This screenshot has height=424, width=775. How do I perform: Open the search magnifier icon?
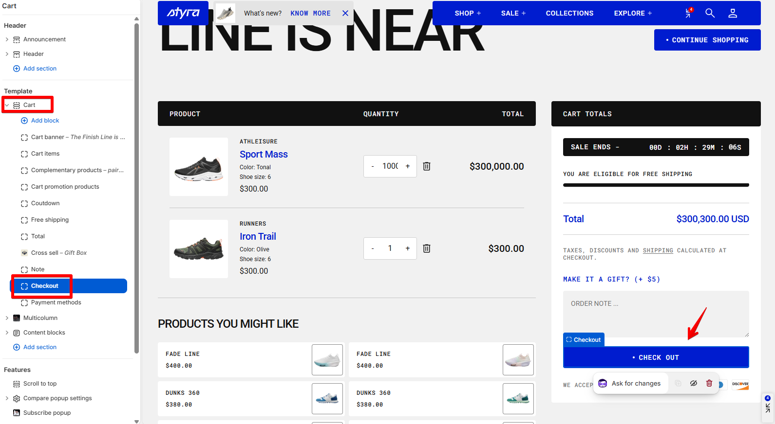pyautogui.click(x=710, y=13)
